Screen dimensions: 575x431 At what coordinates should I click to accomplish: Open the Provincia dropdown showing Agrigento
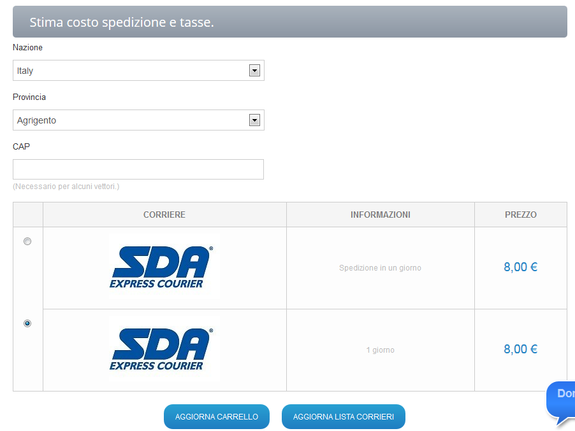click(x=138, y=120)
